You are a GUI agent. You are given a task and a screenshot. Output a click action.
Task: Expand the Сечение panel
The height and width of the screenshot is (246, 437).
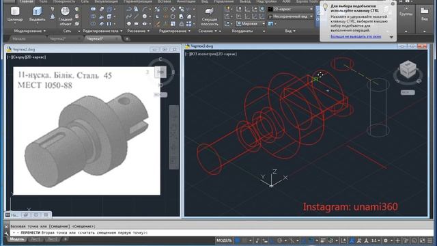click(x=208, y=31)
